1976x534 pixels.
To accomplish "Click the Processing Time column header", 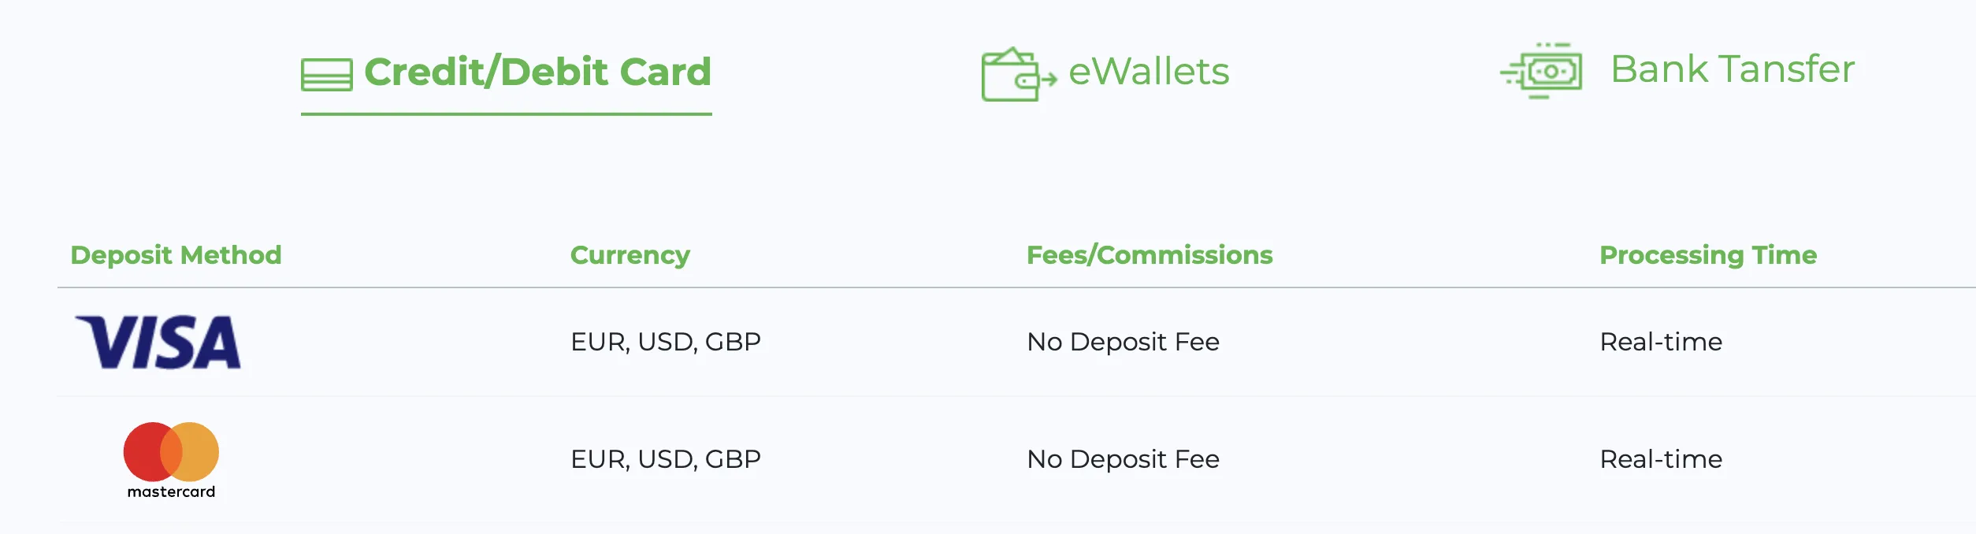I will point(1708,255).
